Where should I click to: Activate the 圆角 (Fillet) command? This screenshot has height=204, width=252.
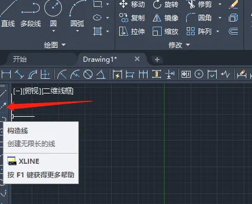tap(199, 18)
